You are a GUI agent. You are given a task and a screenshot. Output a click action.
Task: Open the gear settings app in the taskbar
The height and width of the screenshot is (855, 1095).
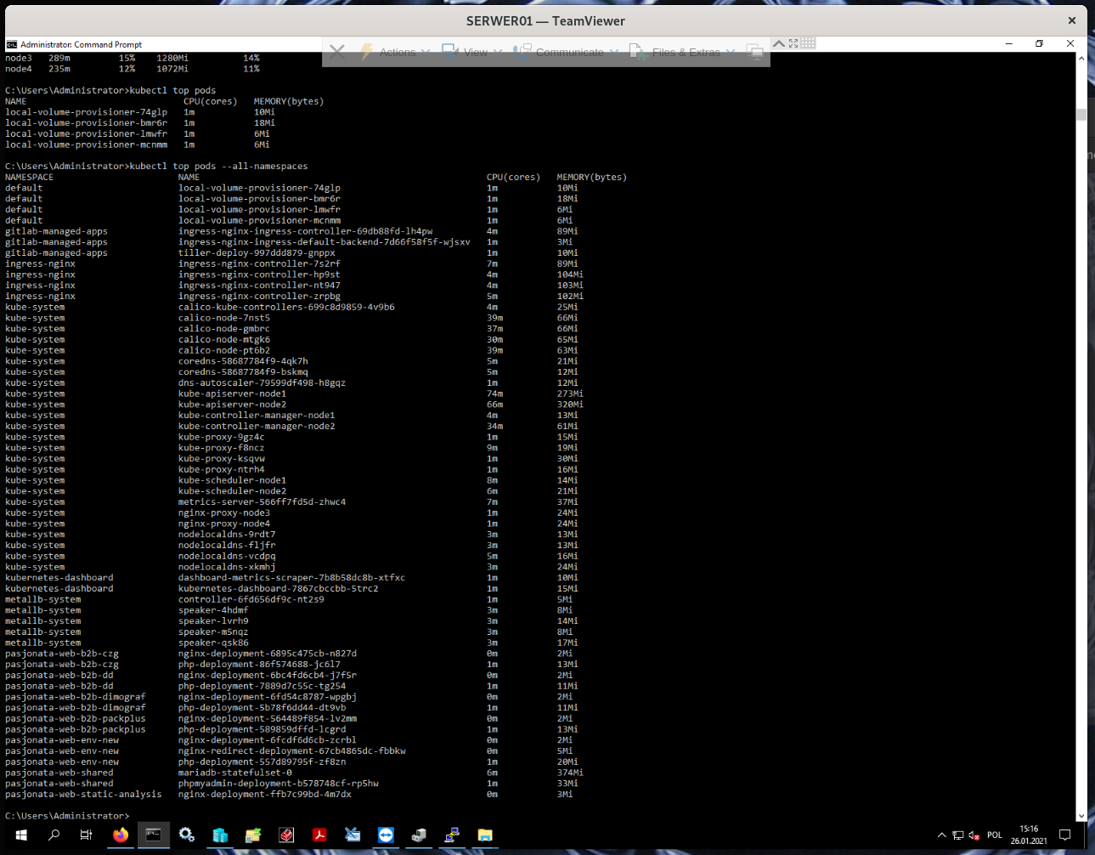click(187, 835)
